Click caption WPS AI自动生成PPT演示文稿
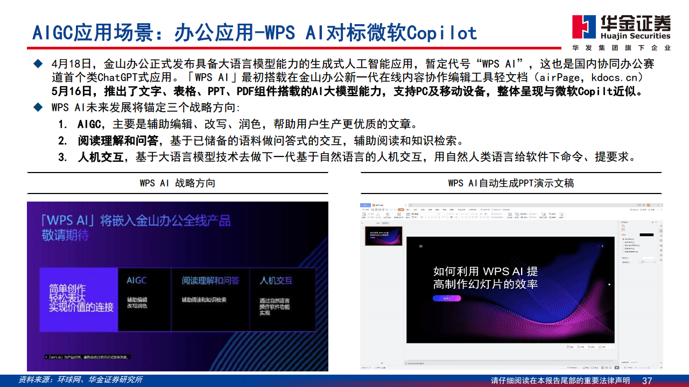Viewport: 689px width, 387px height. coord(511,183)
